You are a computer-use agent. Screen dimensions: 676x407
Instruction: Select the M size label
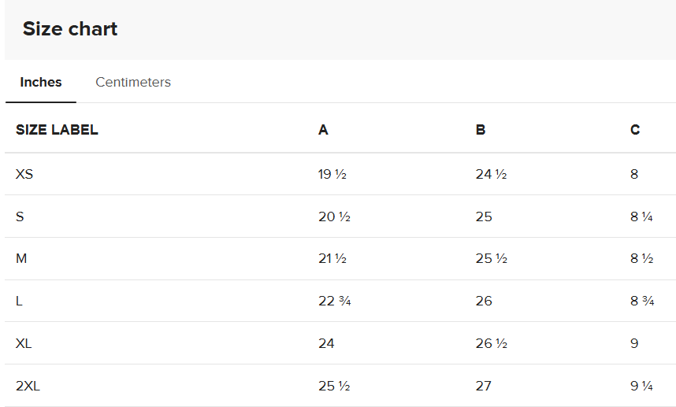click(21, 258)
